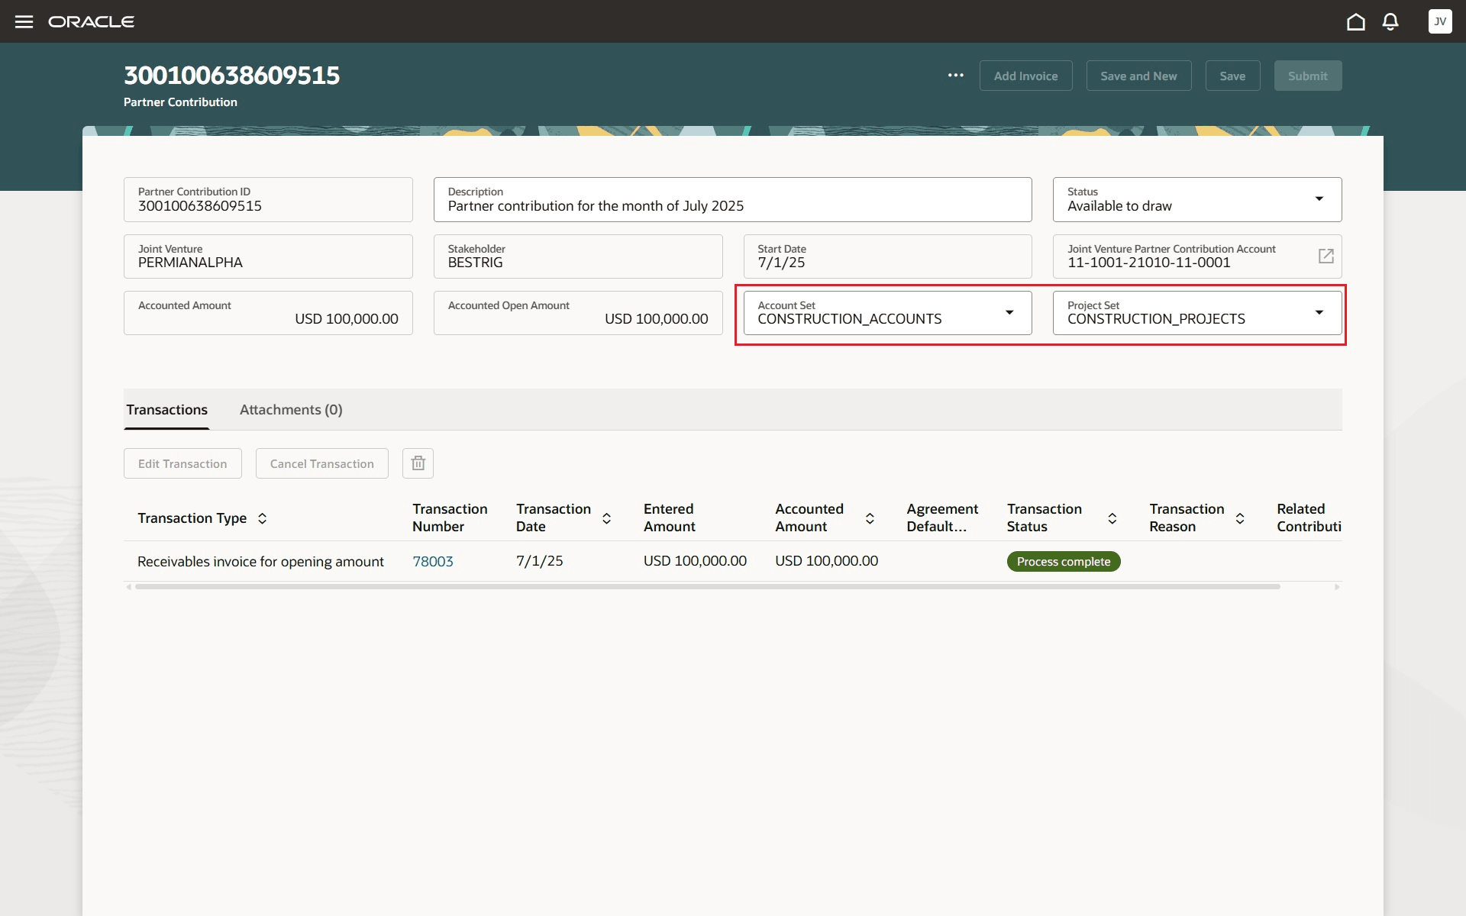Delete the selected transaction with trash icon
The image size is (1466, 916).
click(x=418, y=463)
